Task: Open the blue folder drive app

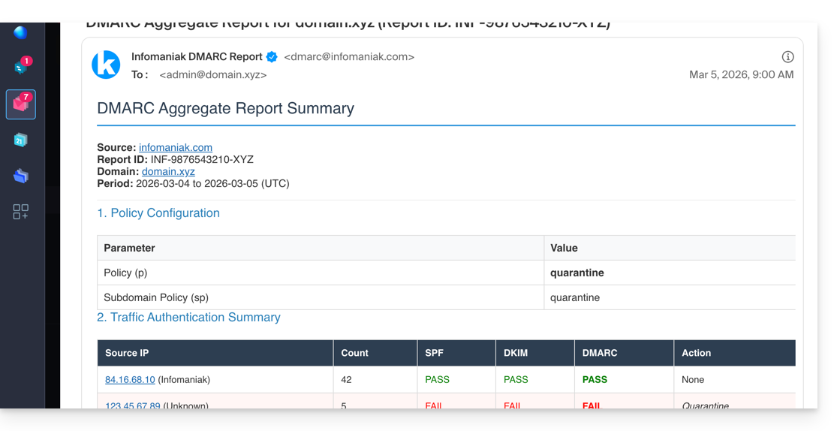Action: 21,176
